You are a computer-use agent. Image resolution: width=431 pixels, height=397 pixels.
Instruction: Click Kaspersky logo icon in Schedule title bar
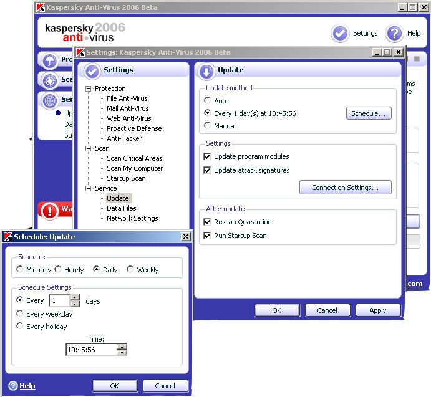click(x=8, y=237)
